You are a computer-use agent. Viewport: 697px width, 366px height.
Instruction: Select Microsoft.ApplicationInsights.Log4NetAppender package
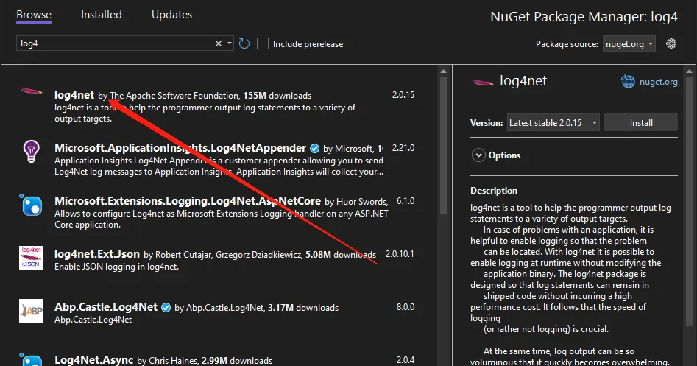pos(180,148)
